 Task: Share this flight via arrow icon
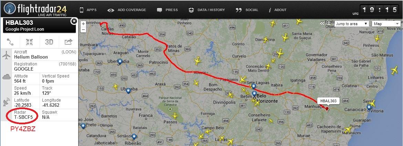[x=68, y=42]
